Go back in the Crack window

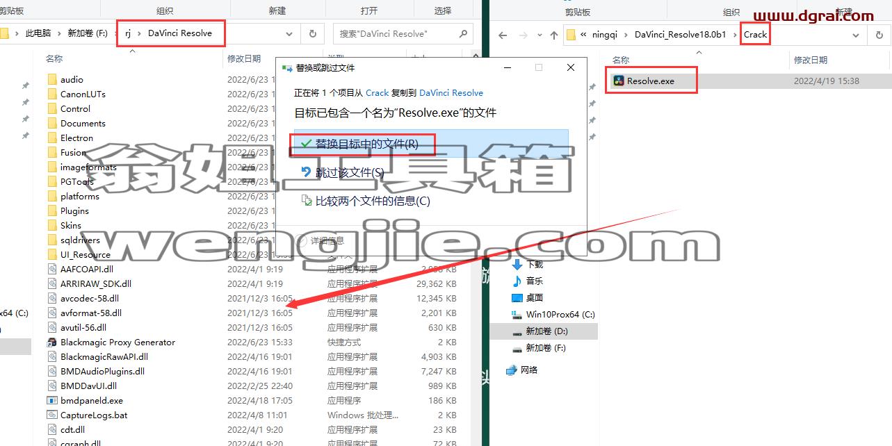point(503,35)
